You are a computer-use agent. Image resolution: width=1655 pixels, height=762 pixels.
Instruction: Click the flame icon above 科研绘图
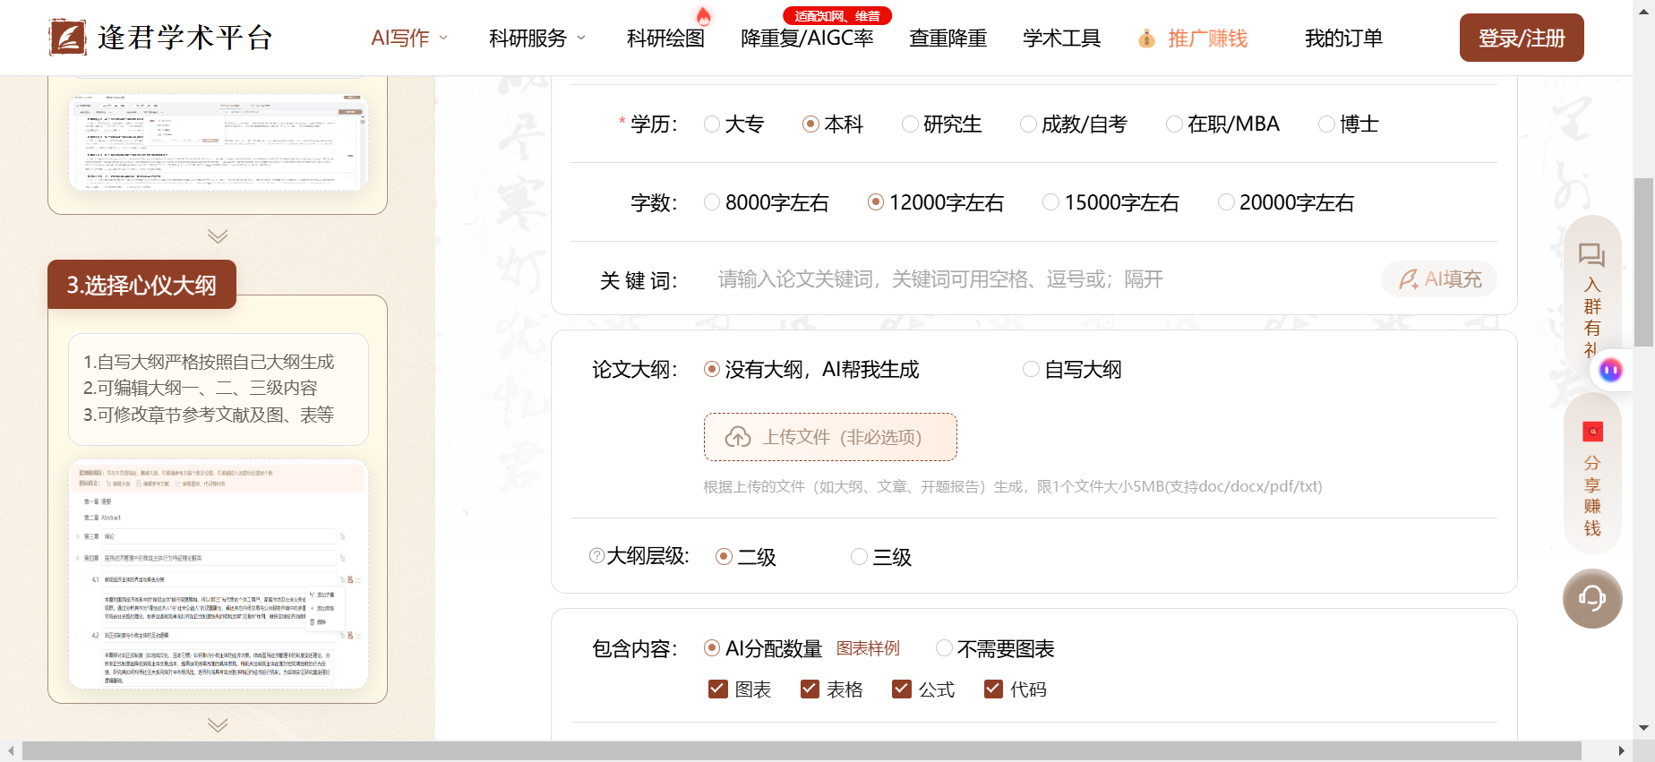[704, 15]
